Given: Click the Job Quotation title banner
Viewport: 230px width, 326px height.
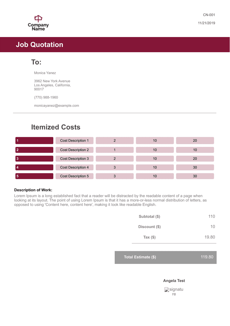Looking at the screenshot, I should pos(115,45).
